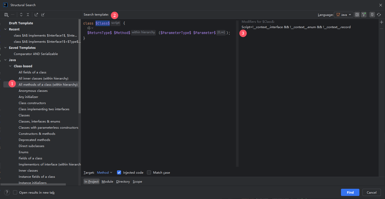Select Class implementing two interfaces
The height and width of the screenshot is (199, 385).
click(x=44, y=109)
